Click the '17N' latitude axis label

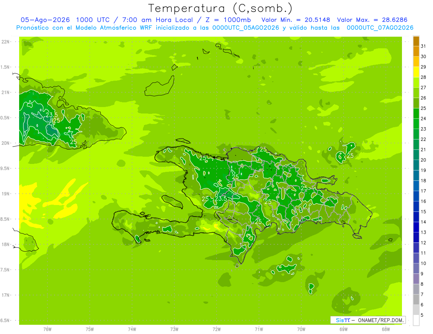point(5,295)
